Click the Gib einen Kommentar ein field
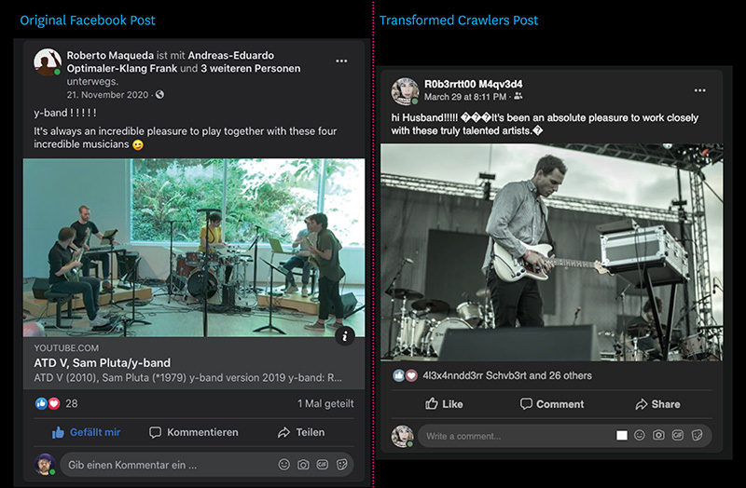The width and height of the screenshot is (746, 488). point(207,465)
